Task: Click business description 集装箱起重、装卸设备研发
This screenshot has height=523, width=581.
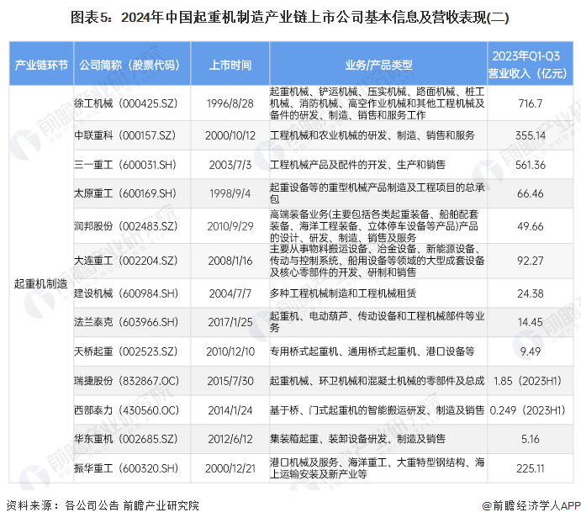Action: pos(357,439)
